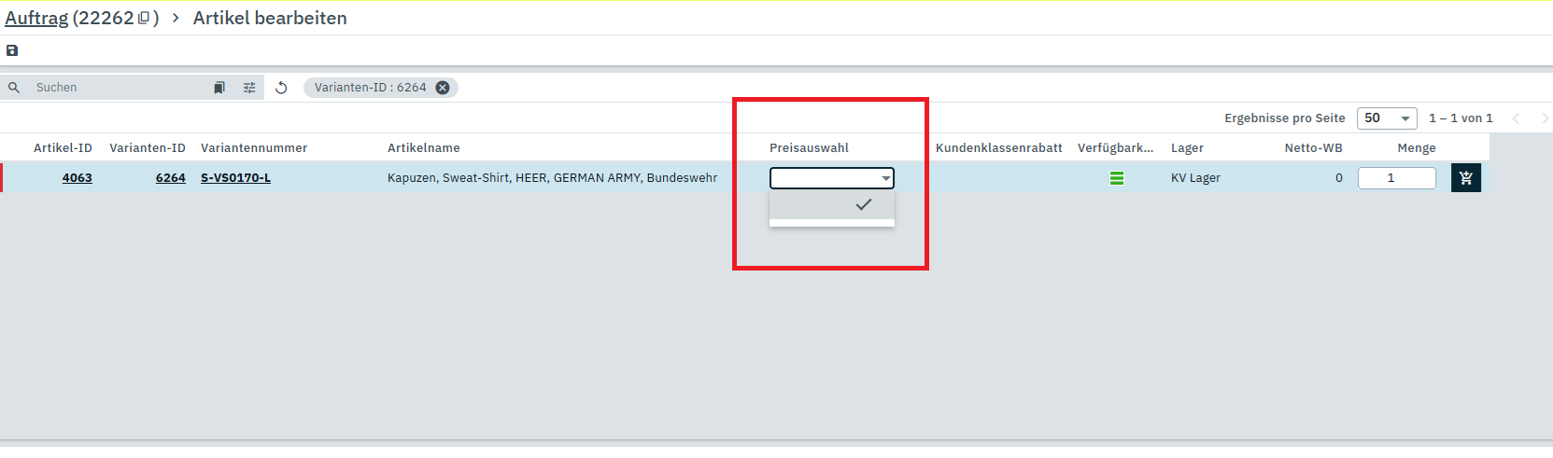Click the magnifier search icon

coord(14,88)
